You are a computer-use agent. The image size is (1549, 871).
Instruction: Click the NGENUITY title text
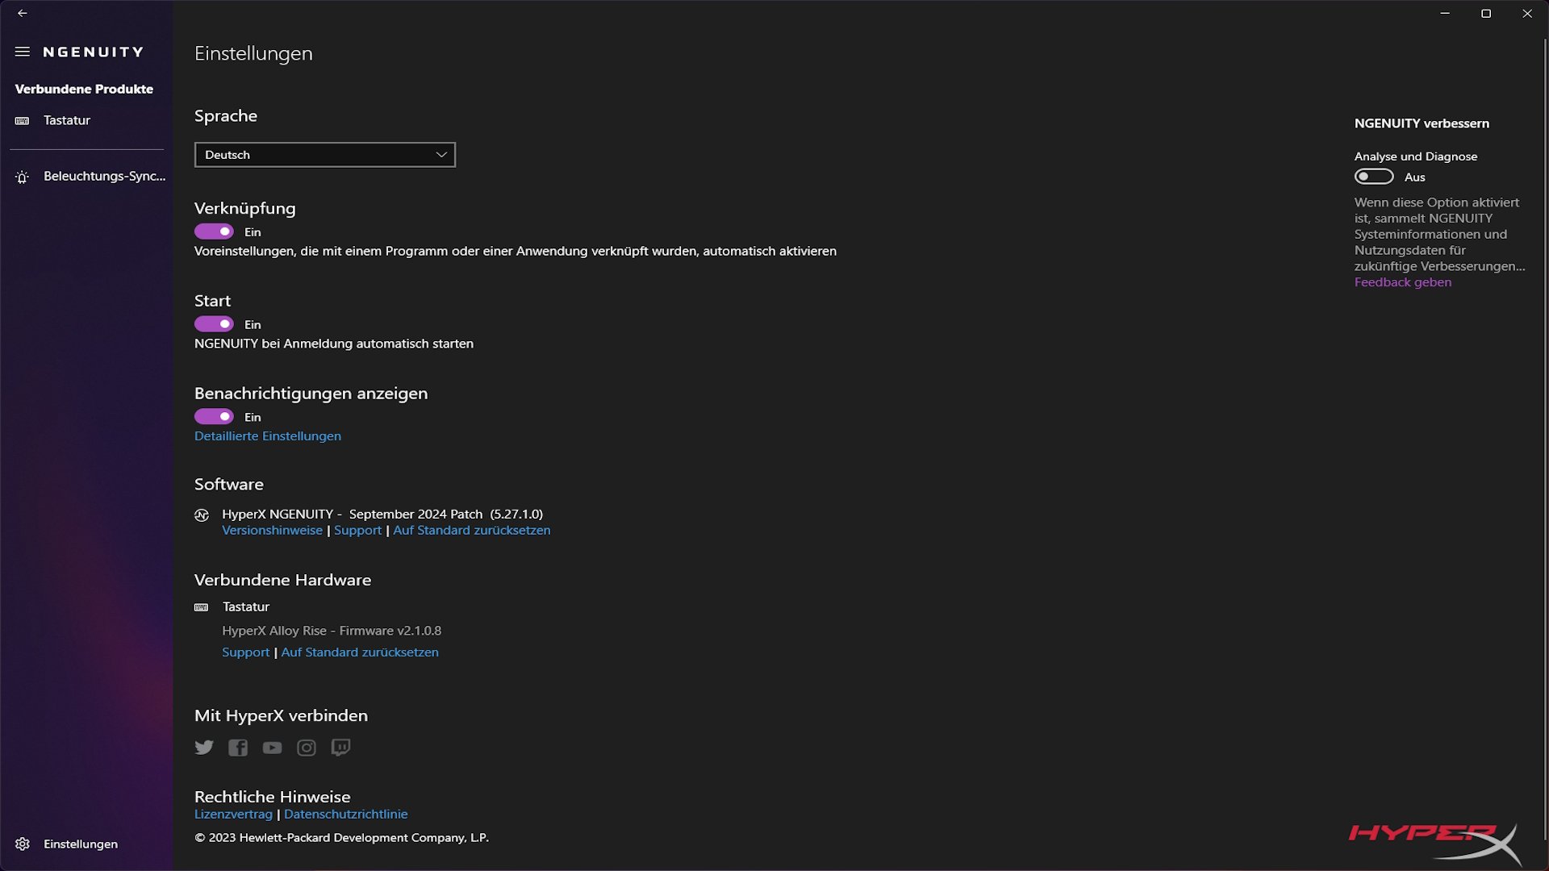(94, 52)
